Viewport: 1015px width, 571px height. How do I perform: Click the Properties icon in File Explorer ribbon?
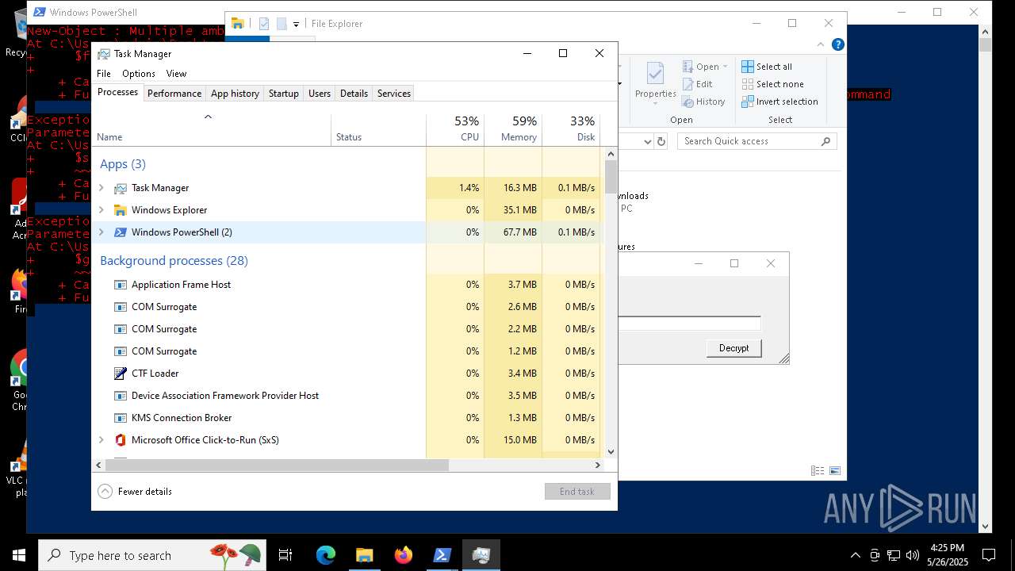tap(655, 74)
